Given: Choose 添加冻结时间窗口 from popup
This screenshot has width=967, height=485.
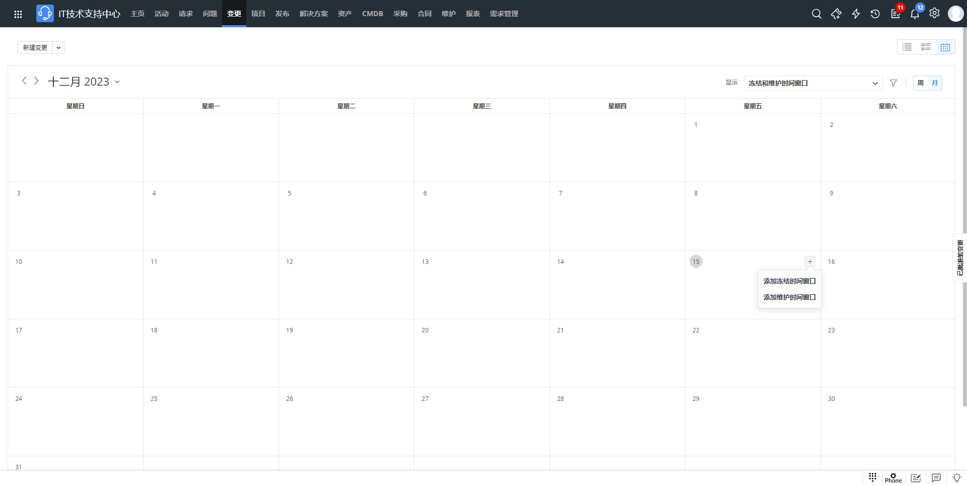Looking at the screenshot, I should (789, 281).
